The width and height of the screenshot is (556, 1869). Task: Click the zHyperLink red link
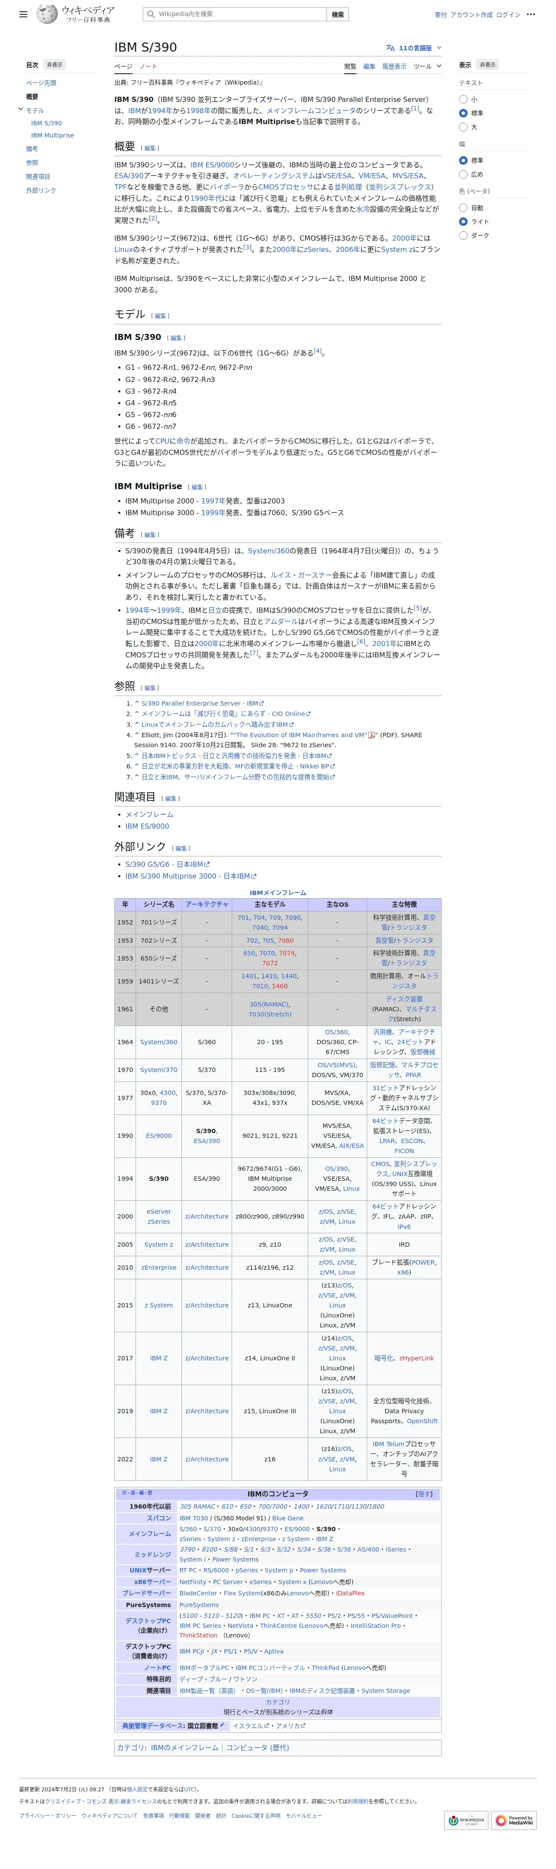pyautogui.click(x=417, y=1358)
